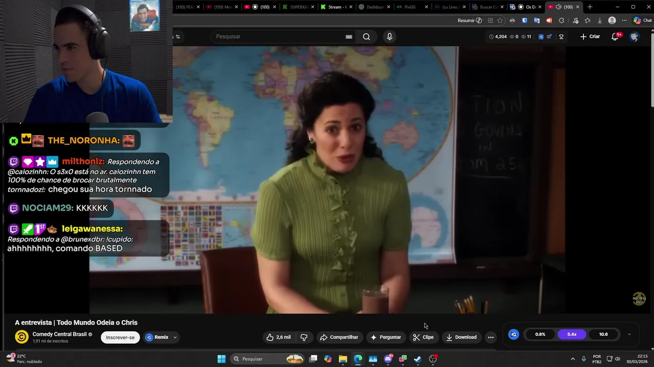The height and width of the screenshot is (367, 654).
Task: Switch to the Dashboard browser tab
Action: [375, 7]
